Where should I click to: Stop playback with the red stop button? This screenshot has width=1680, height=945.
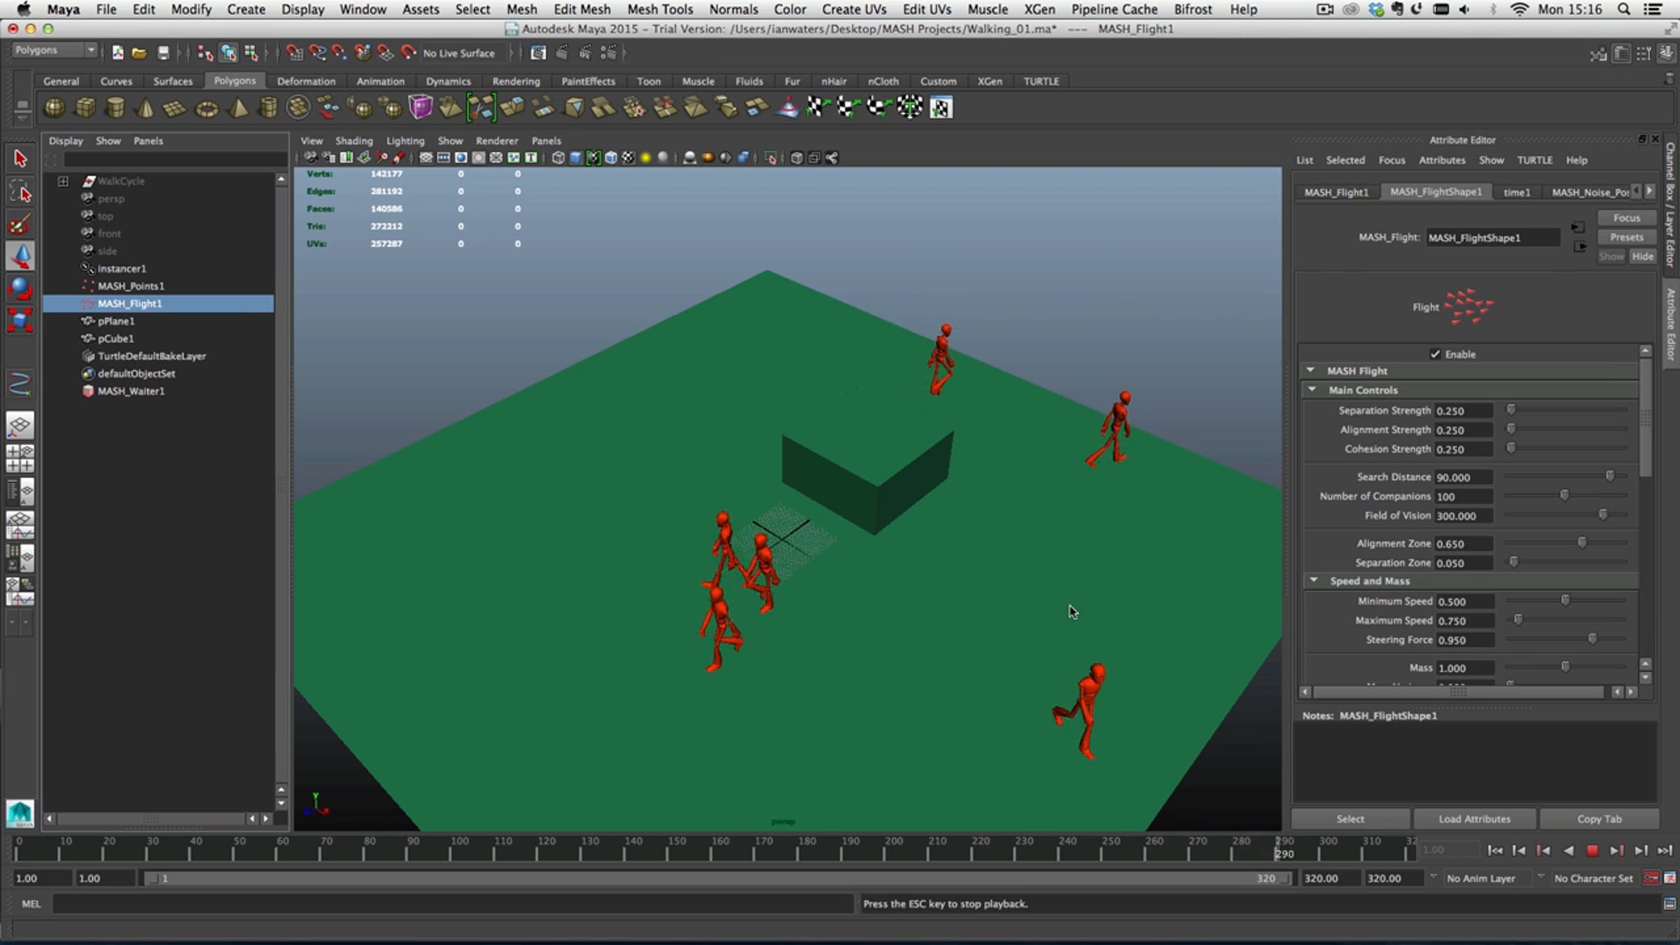(1592, 850)
